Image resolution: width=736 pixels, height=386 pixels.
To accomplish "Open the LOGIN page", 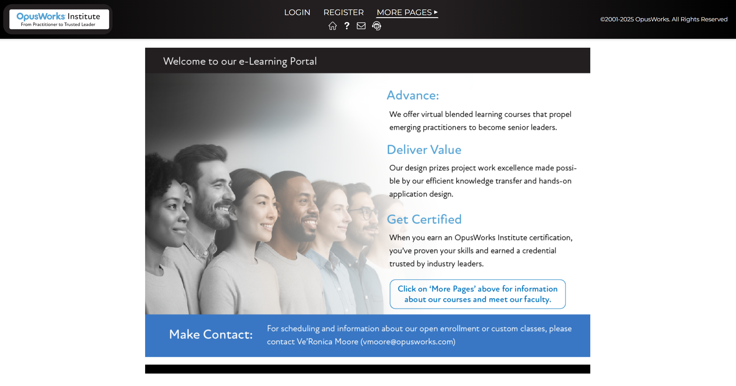I will pos(297,12).
